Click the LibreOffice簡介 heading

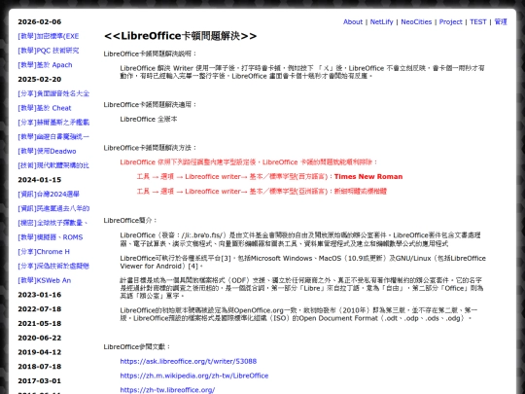pyautogui.click(x=130, y=221)
